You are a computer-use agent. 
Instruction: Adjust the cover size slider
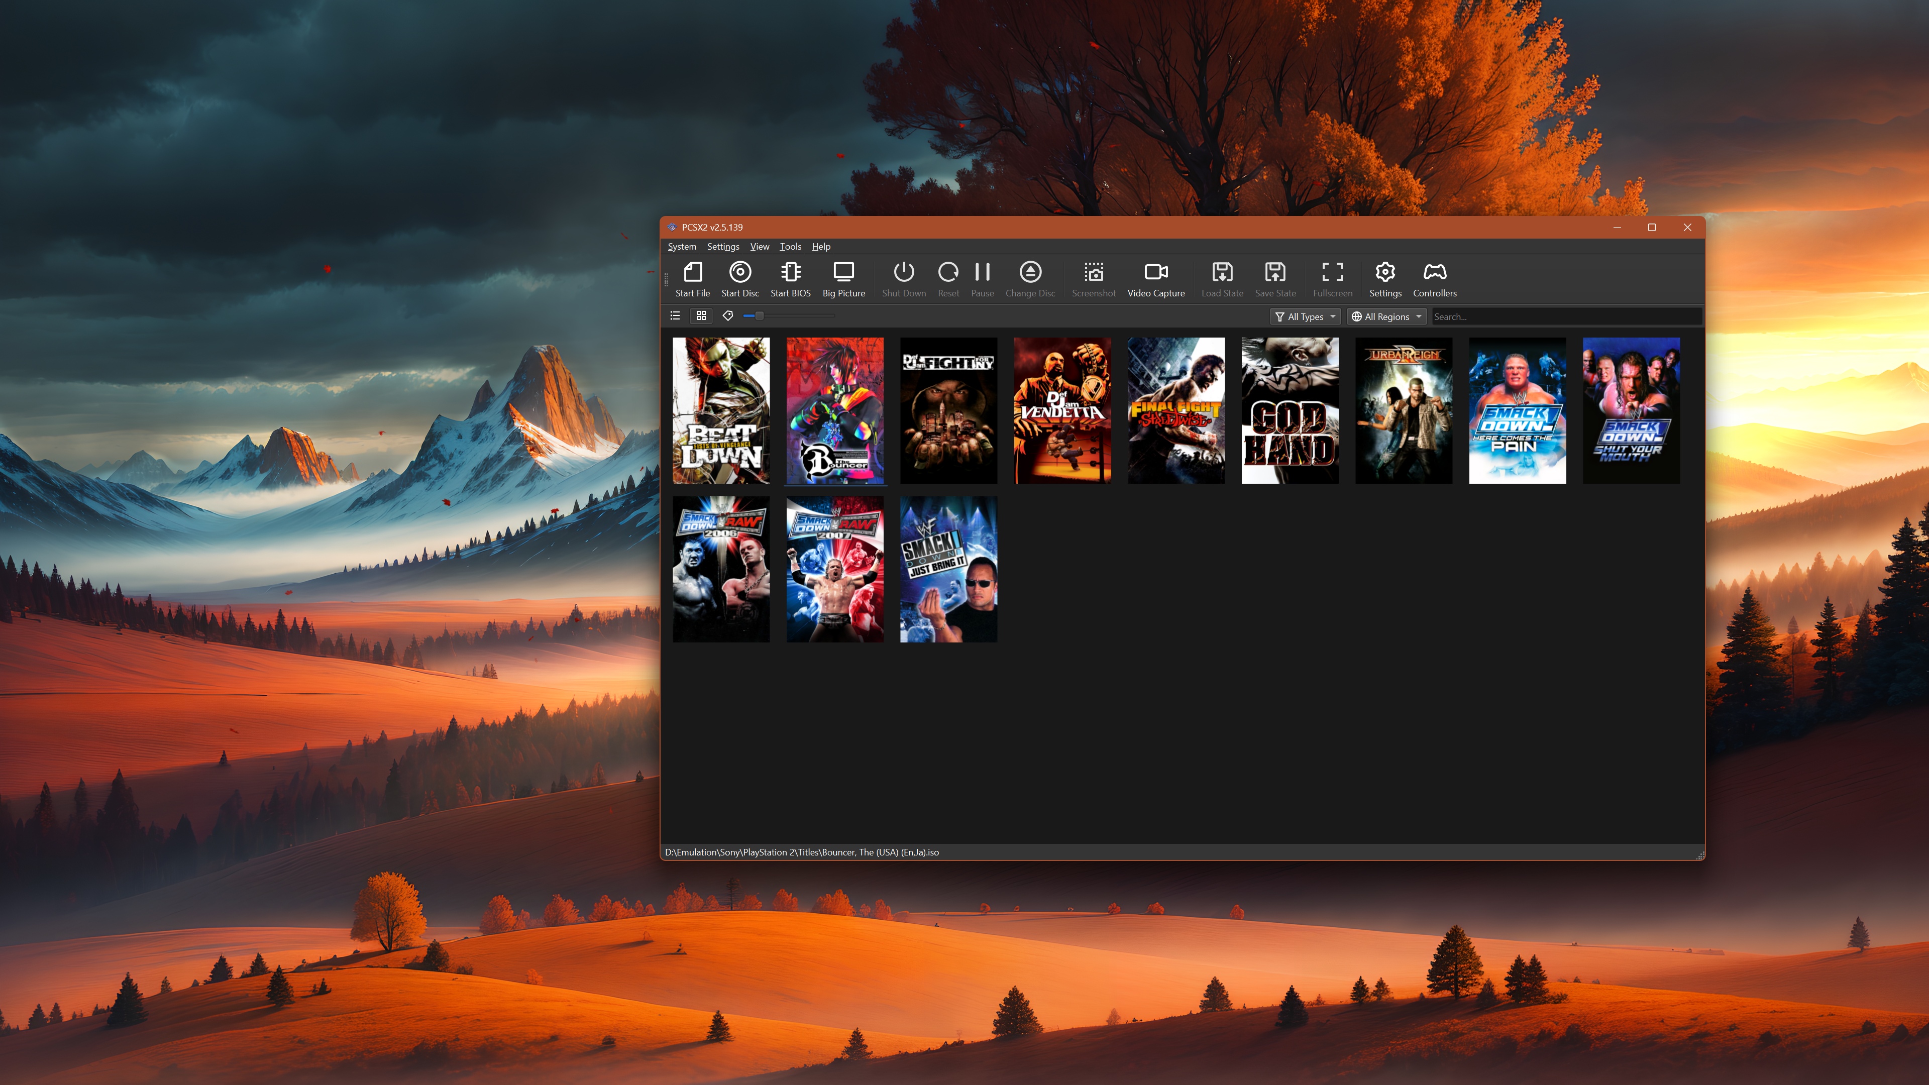pos(789,316)
